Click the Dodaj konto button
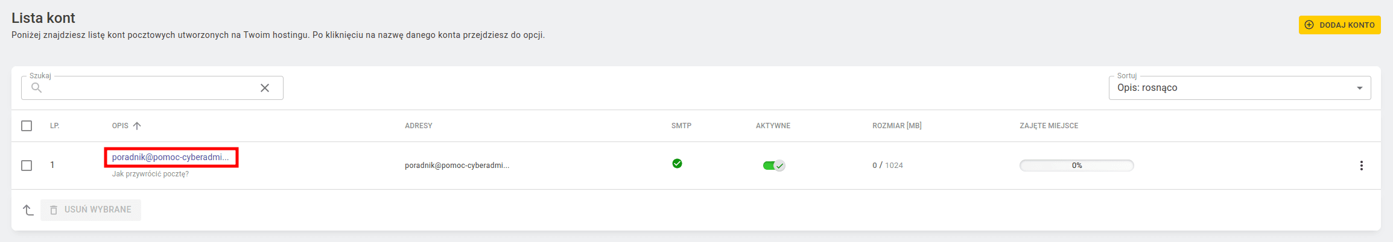1393x242 pixels. click(x=1339, y=25)
